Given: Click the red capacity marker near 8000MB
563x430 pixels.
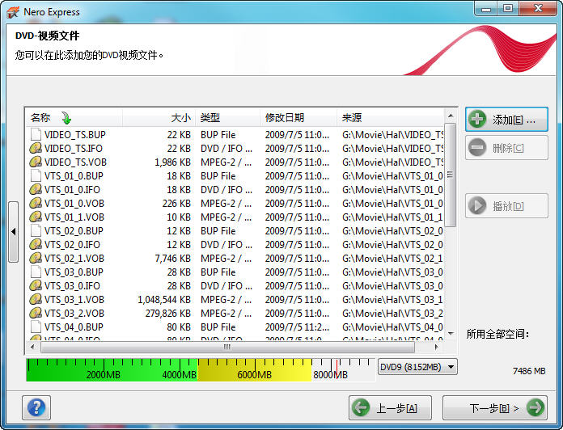Looking at the screenshot, I should point(337,369).
